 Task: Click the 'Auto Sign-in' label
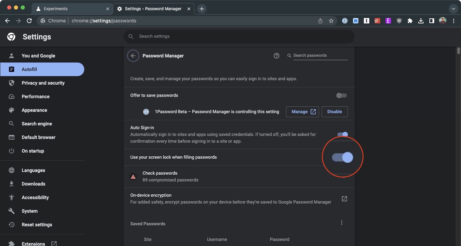(x=142, y=128)
